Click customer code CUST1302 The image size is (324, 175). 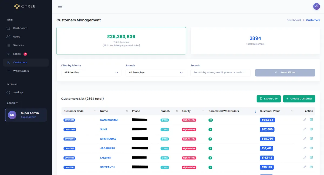click(69, 158)
